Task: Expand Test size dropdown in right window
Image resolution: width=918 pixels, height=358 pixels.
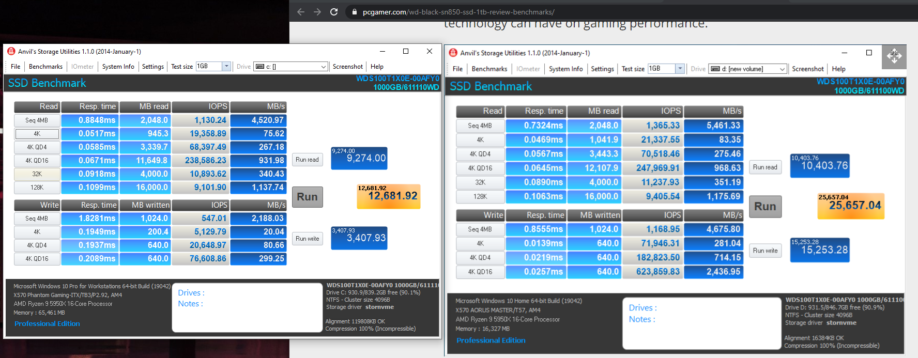Action: [680, 69]
